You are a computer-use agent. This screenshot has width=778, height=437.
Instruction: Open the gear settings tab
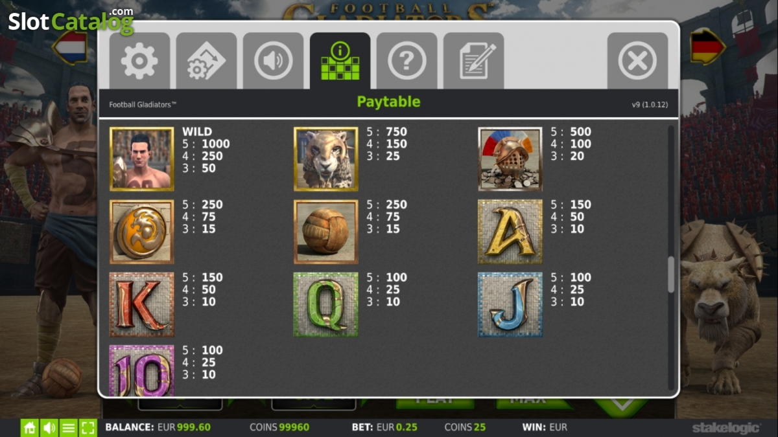click(x=139, y=61)
